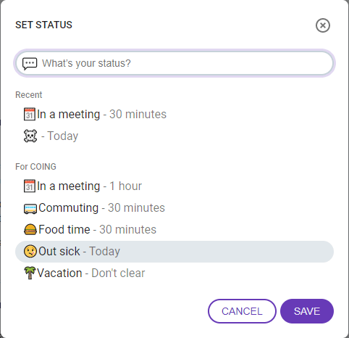349x338 pixels.
Task: Click the 'Don't clear' text on Vacation row
Action: (x=118, y=273)
